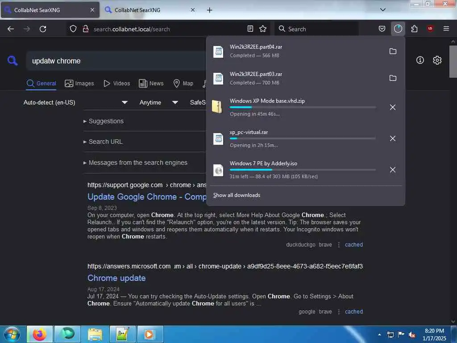Select the General search category
Viewport: 457px width, 343px height.
41,84
